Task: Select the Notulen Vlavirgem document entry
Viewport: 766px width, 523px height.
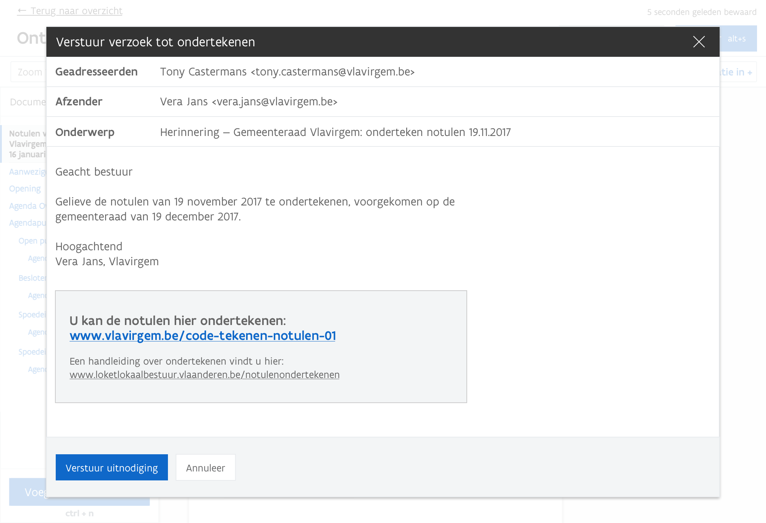Action: coord(27,144)
